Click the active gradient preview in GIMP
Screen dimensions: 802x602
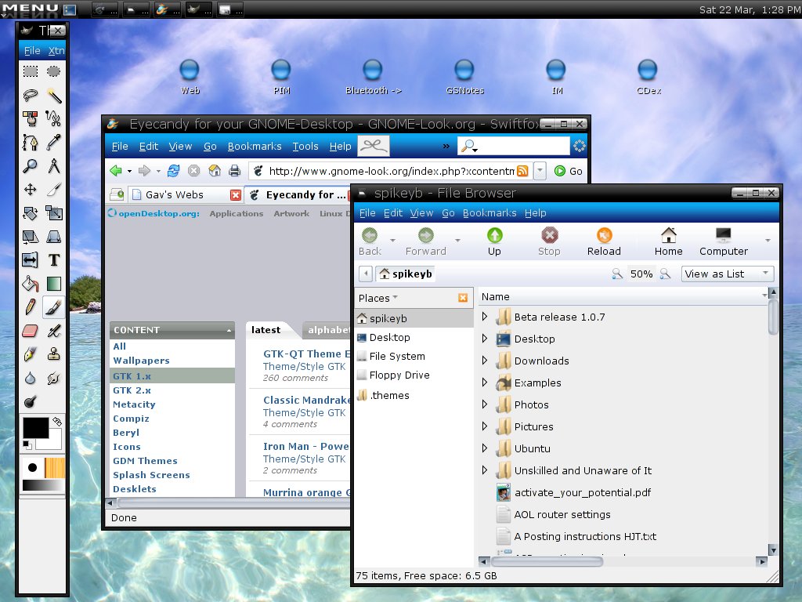pyautogui.click(x=43, y=486)
